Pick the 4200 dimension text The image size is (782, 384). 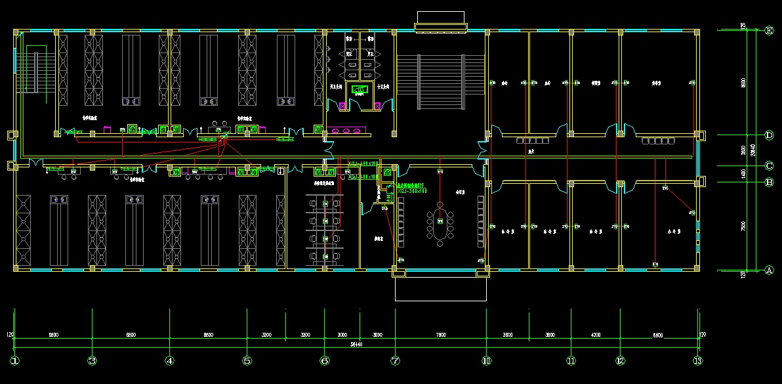coord(595,335)
